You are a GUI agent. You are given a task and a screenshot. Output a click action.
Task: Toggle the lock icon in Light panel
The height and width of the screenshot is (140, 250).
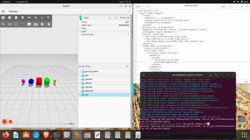110,18
